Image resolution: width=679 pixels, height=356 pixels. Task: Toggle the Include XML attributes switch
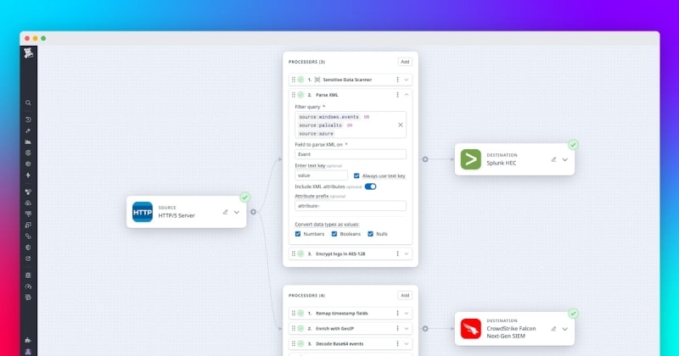point(370,186)
